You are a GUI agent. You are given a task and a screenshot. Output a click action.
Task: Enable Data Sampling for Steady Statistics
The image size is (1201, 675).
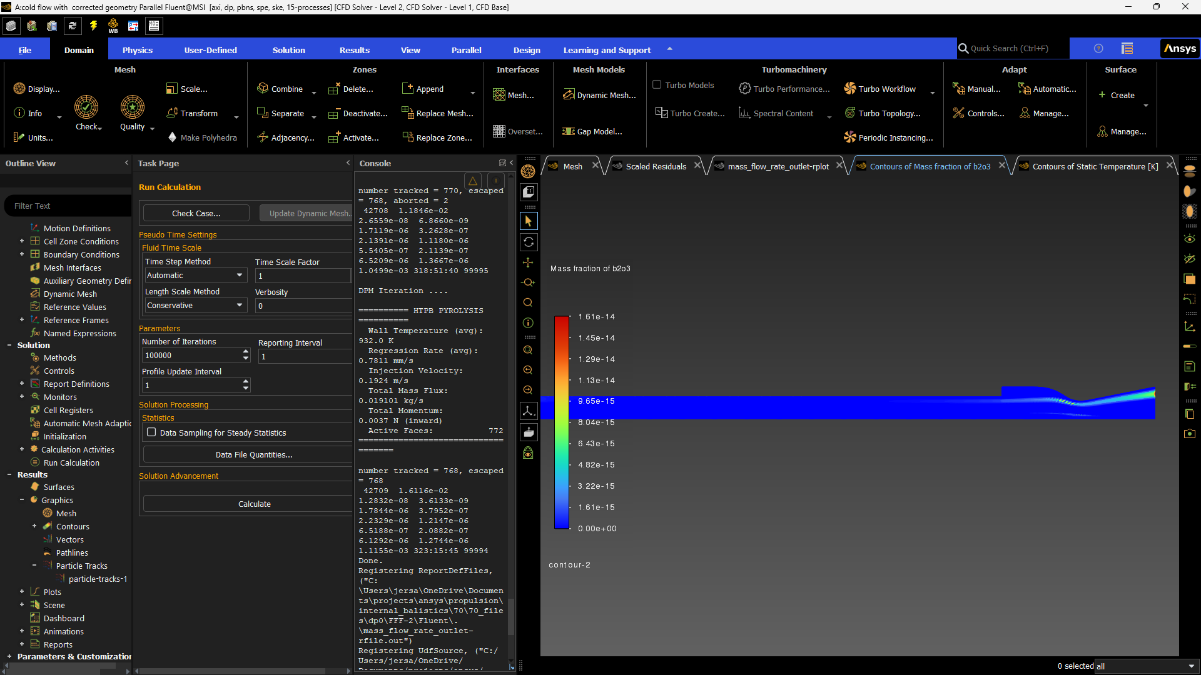coord(151,432)
